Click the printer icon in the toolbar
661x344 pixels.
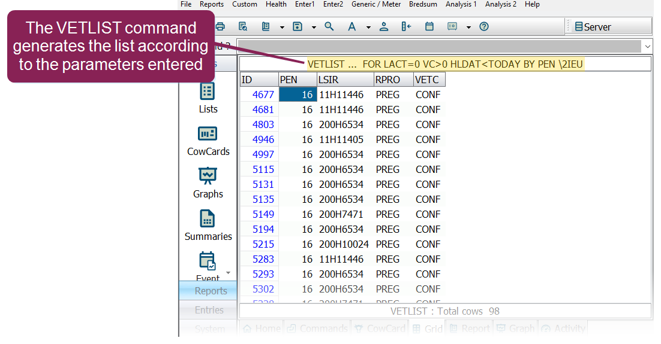pos(220,26)
